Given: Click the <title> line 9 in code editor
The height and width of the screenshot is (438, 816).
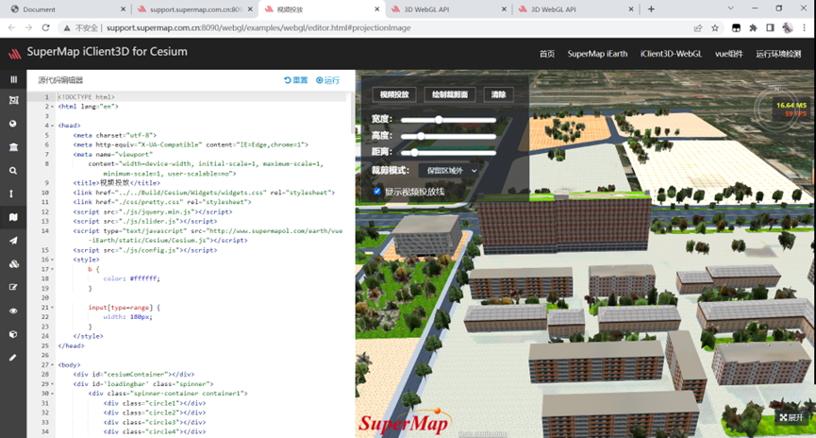Looking at the screenshot, I should [x=117, y=183].
